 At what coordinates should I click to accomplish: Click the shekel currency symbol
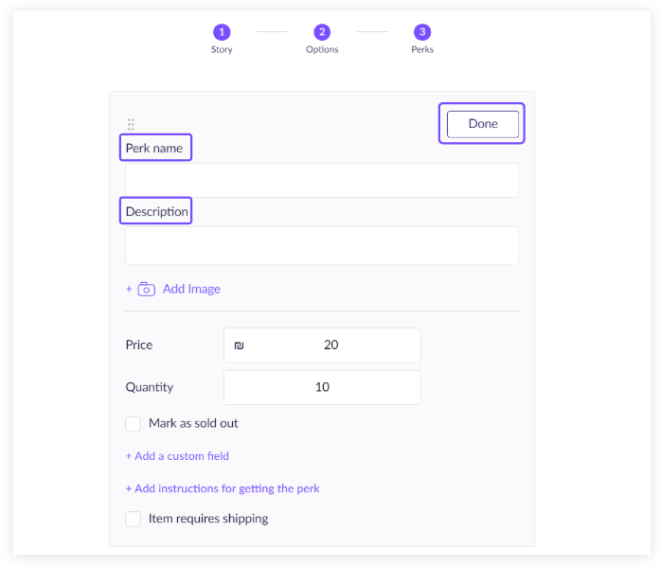coord(239,346)
